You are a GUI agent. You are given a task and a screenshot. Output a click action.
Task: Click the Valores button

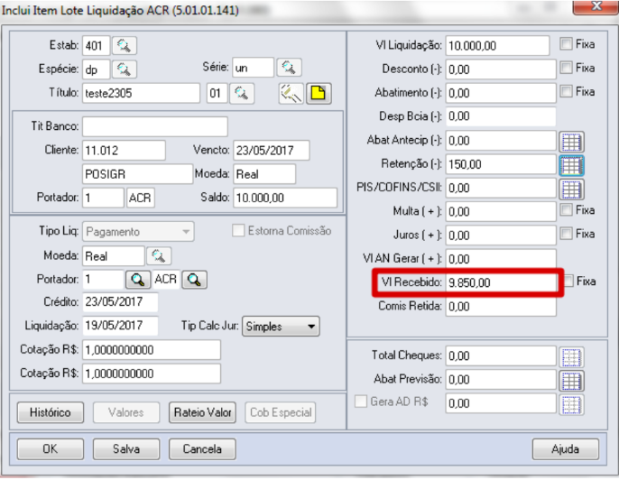[126, 412]
